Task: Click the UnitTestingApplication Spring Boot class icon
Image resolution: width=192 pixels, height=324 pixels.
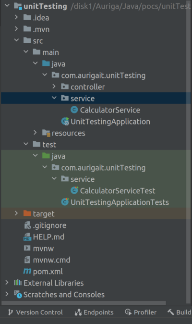Action: tap(65, 121)
